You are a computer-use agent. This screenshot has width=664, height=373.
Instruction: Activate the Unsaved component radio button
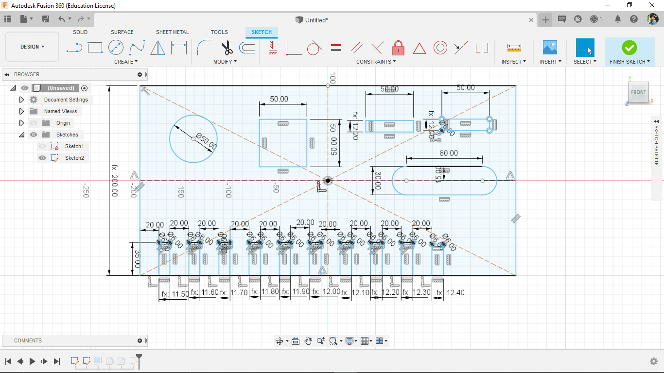coord(85,88)
